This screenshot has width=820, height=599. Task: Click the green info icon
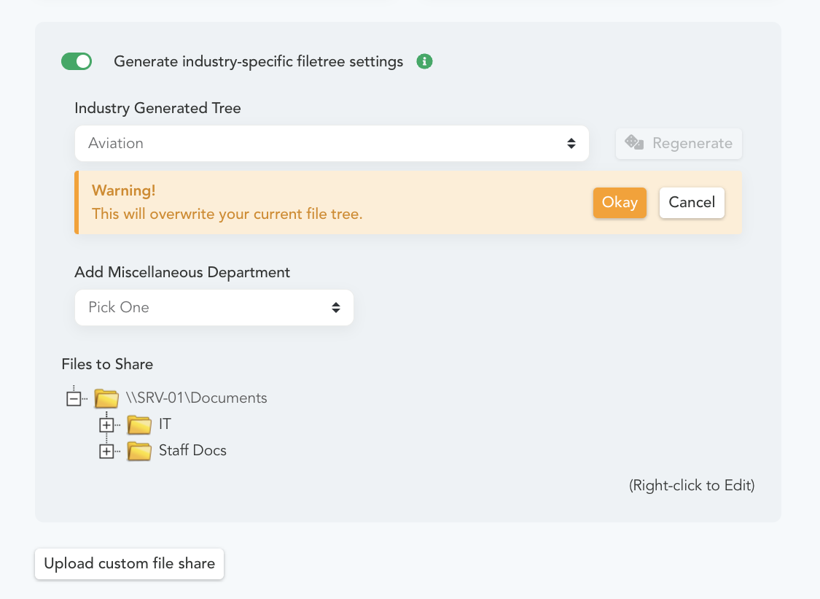click(x=424, y=61)
